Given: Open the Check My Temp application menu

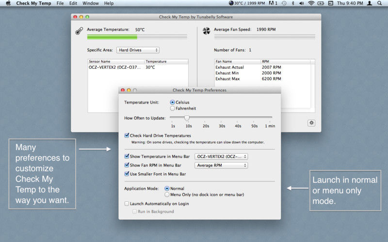Looking at the screenshot, I should 33,3.
